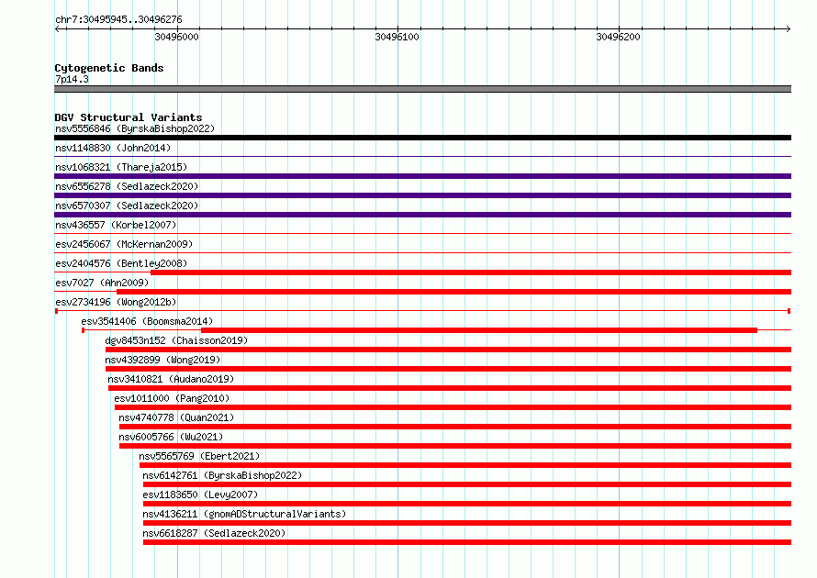Viewport: 817px width, 578px height.
Task: Click the red nsv6005766 variant bar
Action: point(455,446)
